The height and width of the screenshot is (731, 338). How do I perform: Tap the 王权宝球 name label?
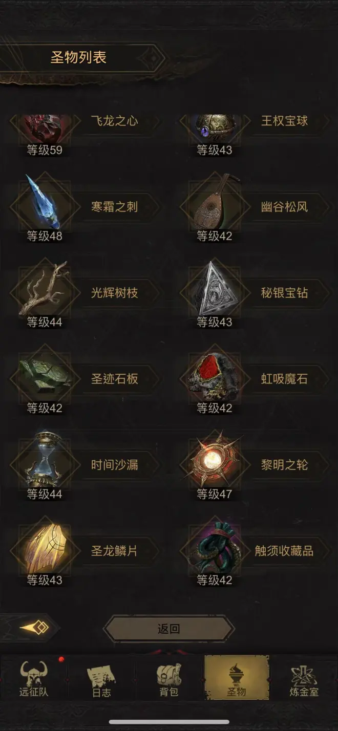point(284,121)
